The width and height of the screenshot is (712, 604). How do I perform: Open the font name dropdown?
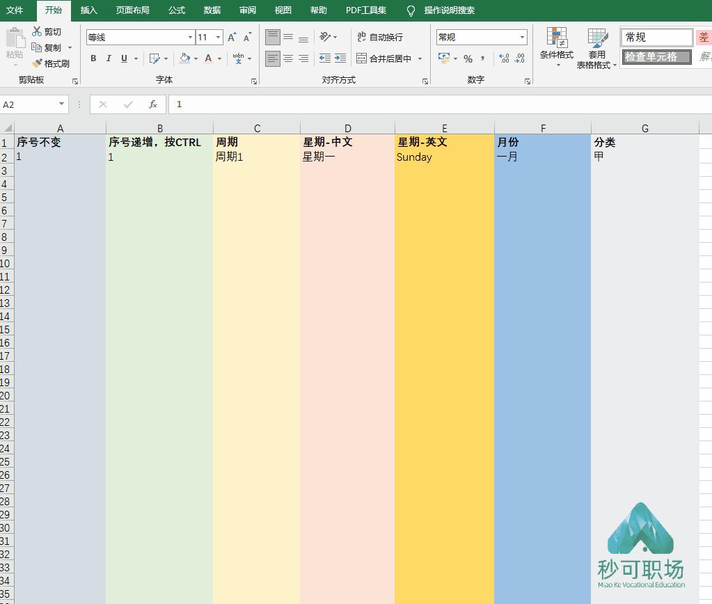pyautogui.click(x=189, y=37)
